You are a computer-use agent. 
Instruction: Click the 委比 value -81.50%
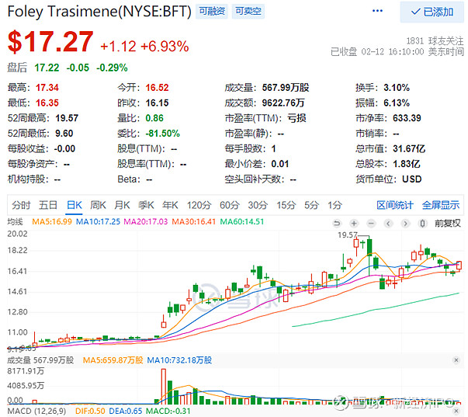pos(162,134)
